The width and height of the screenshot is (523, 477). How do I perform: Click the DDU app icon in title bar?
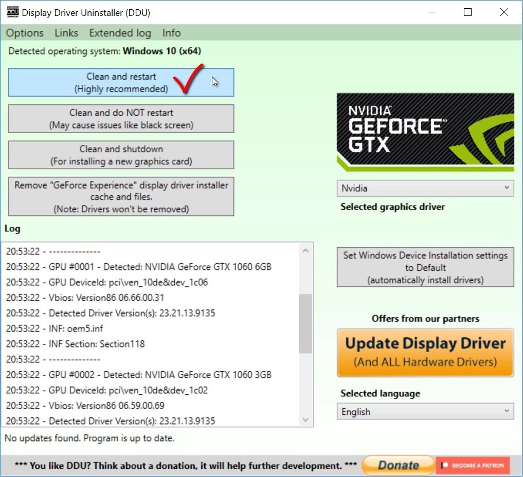point(13,12)
